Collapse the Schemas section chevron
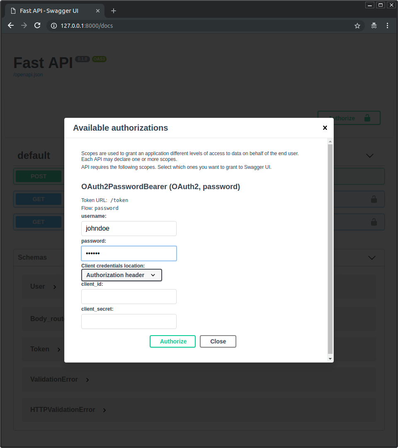 coord(371,258)
